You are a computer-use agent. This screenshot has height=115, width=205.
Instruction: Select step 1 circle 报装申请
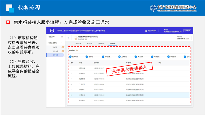coord(71,57)
